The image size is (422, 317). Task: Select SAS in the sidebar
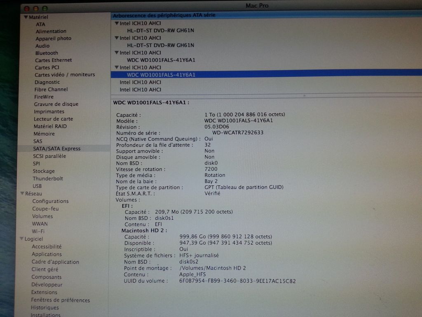tap(38, 141)
